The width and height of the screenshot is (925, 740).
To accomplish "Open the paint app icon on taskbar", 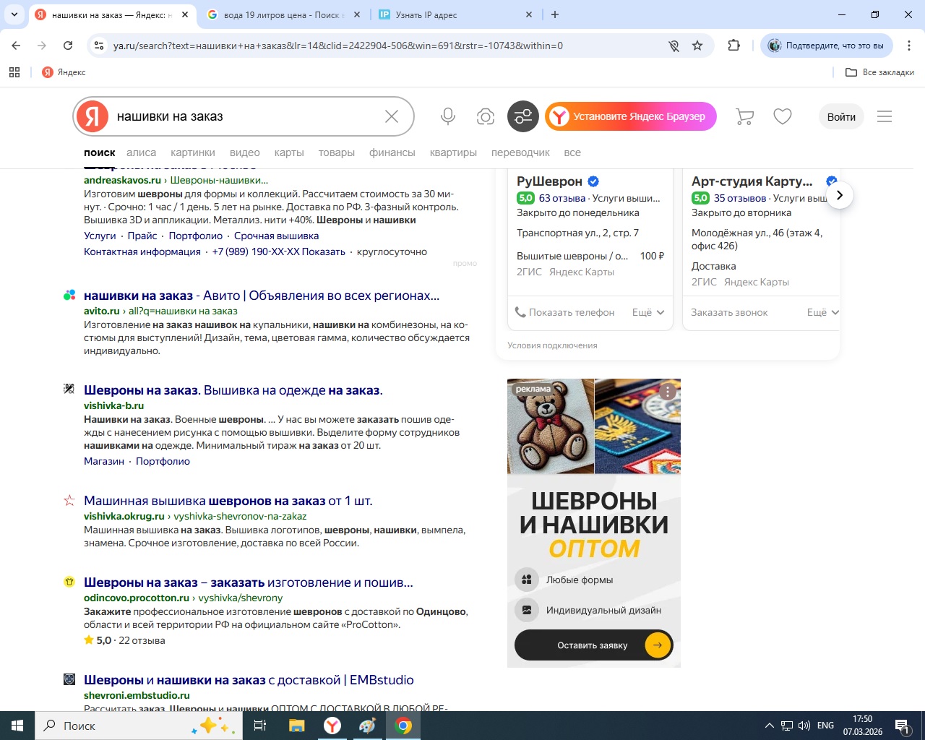I will point(368,726).
